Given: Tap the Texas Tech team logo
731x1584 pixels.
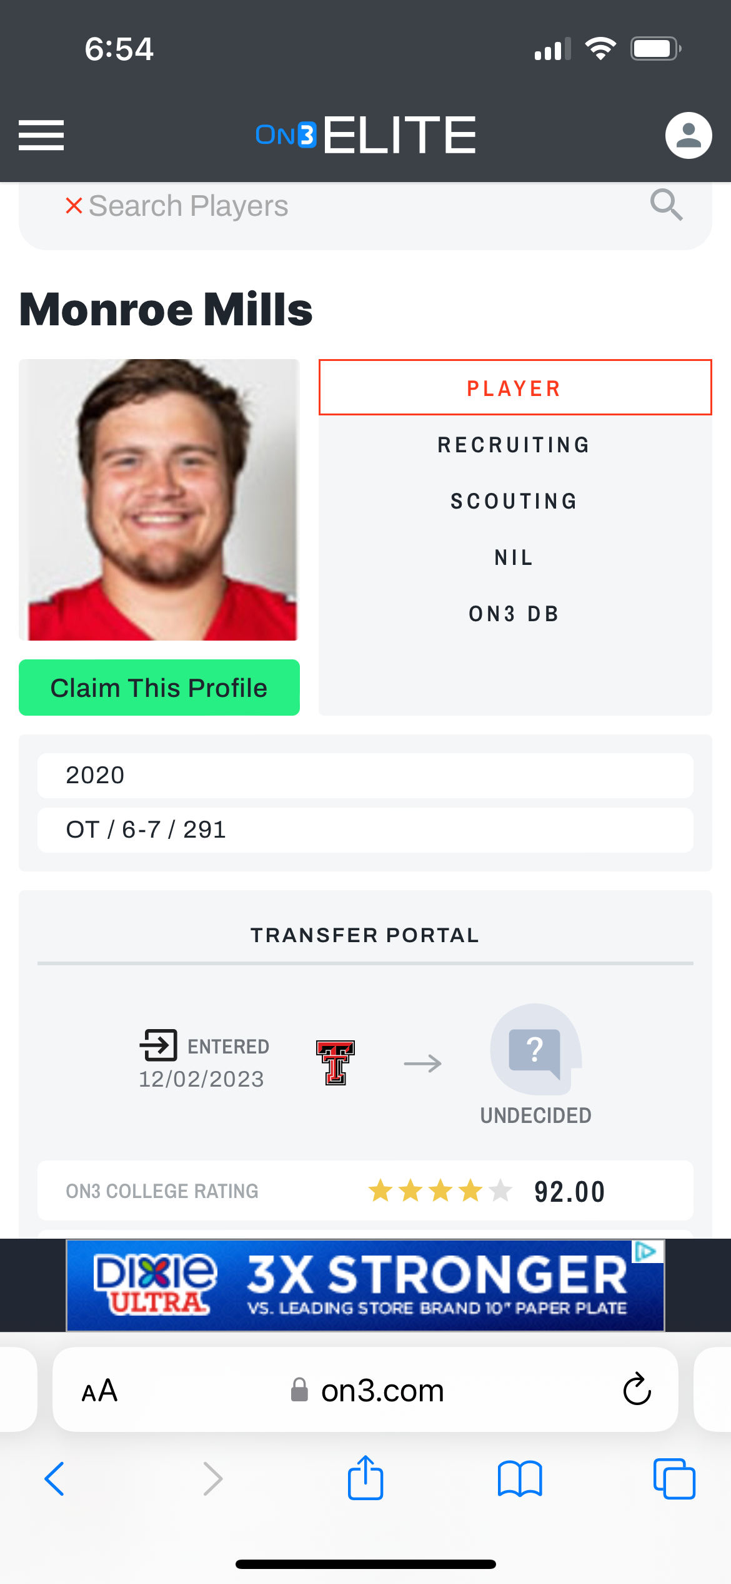Looking at the screenshot, I should [336, 1063].
